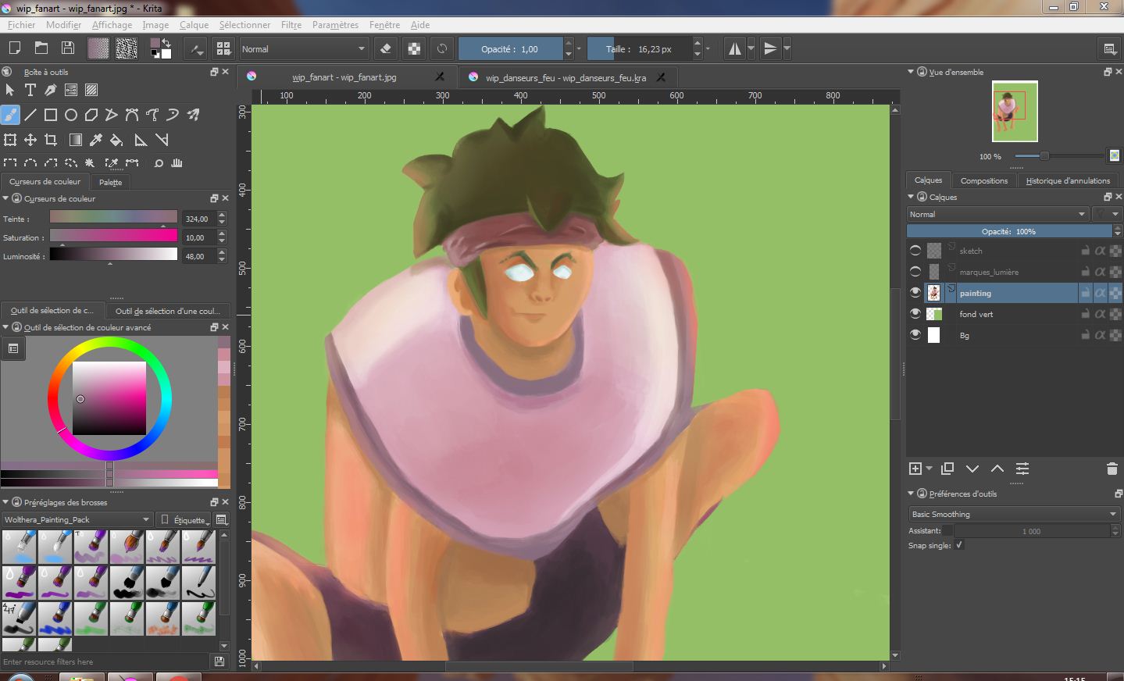Select the Move tool
The image size is (1124, 681).
coord(30,140)
